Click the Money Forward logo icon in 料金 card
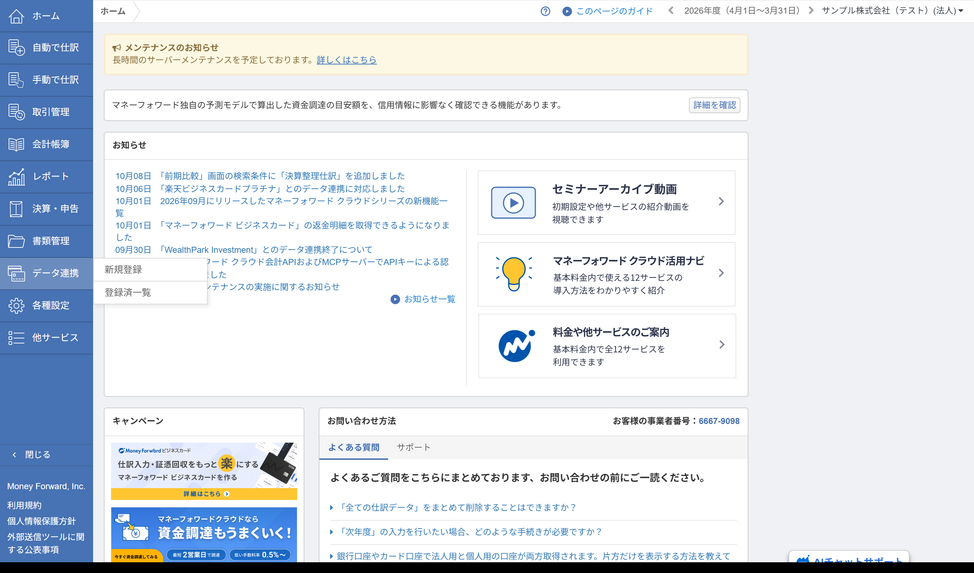 click(x=516, y=345)
